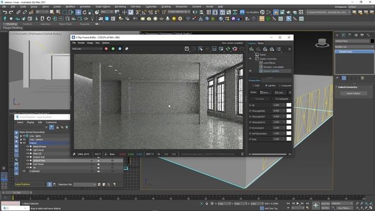Click the To Composite button
This screenshot has width=375, height=211.
[x=281, y=99]
